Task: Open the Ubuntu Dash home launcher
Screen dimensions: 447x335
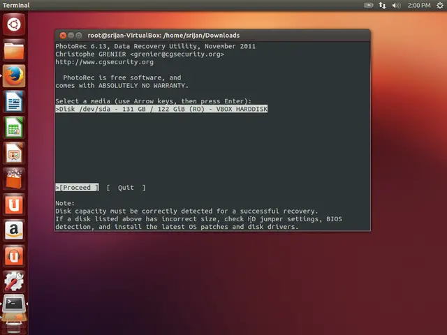Action: 14,24
